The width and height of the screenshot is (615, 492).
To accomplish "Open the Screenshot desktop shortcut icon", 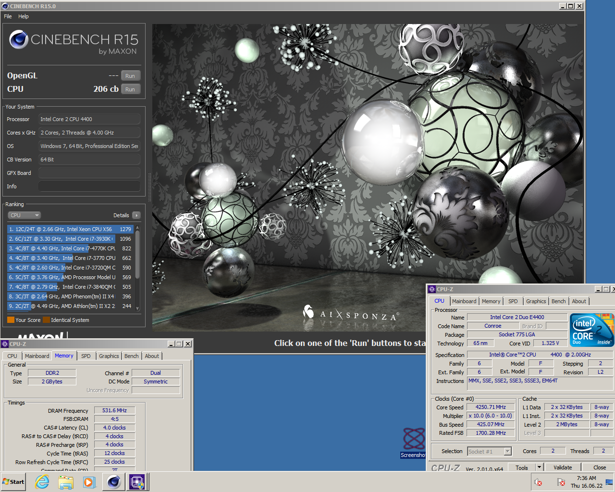I will click(414, 443).
